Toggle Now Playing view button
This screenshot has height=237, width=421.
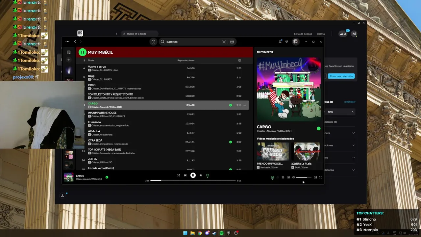tap(272, 177)
